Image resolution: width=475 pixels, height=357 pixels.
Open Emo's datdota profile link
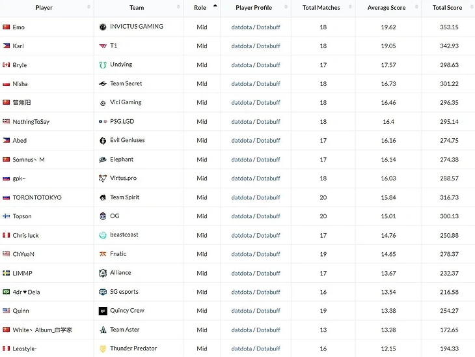[242, 27]
